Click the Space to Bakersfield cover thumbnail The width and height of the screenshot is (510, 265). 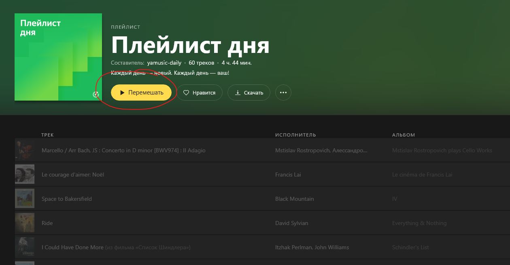pos(25,199)
